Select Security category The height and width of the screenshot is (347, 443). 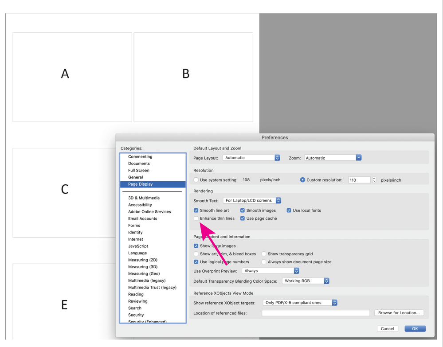(x=153, y=315)
